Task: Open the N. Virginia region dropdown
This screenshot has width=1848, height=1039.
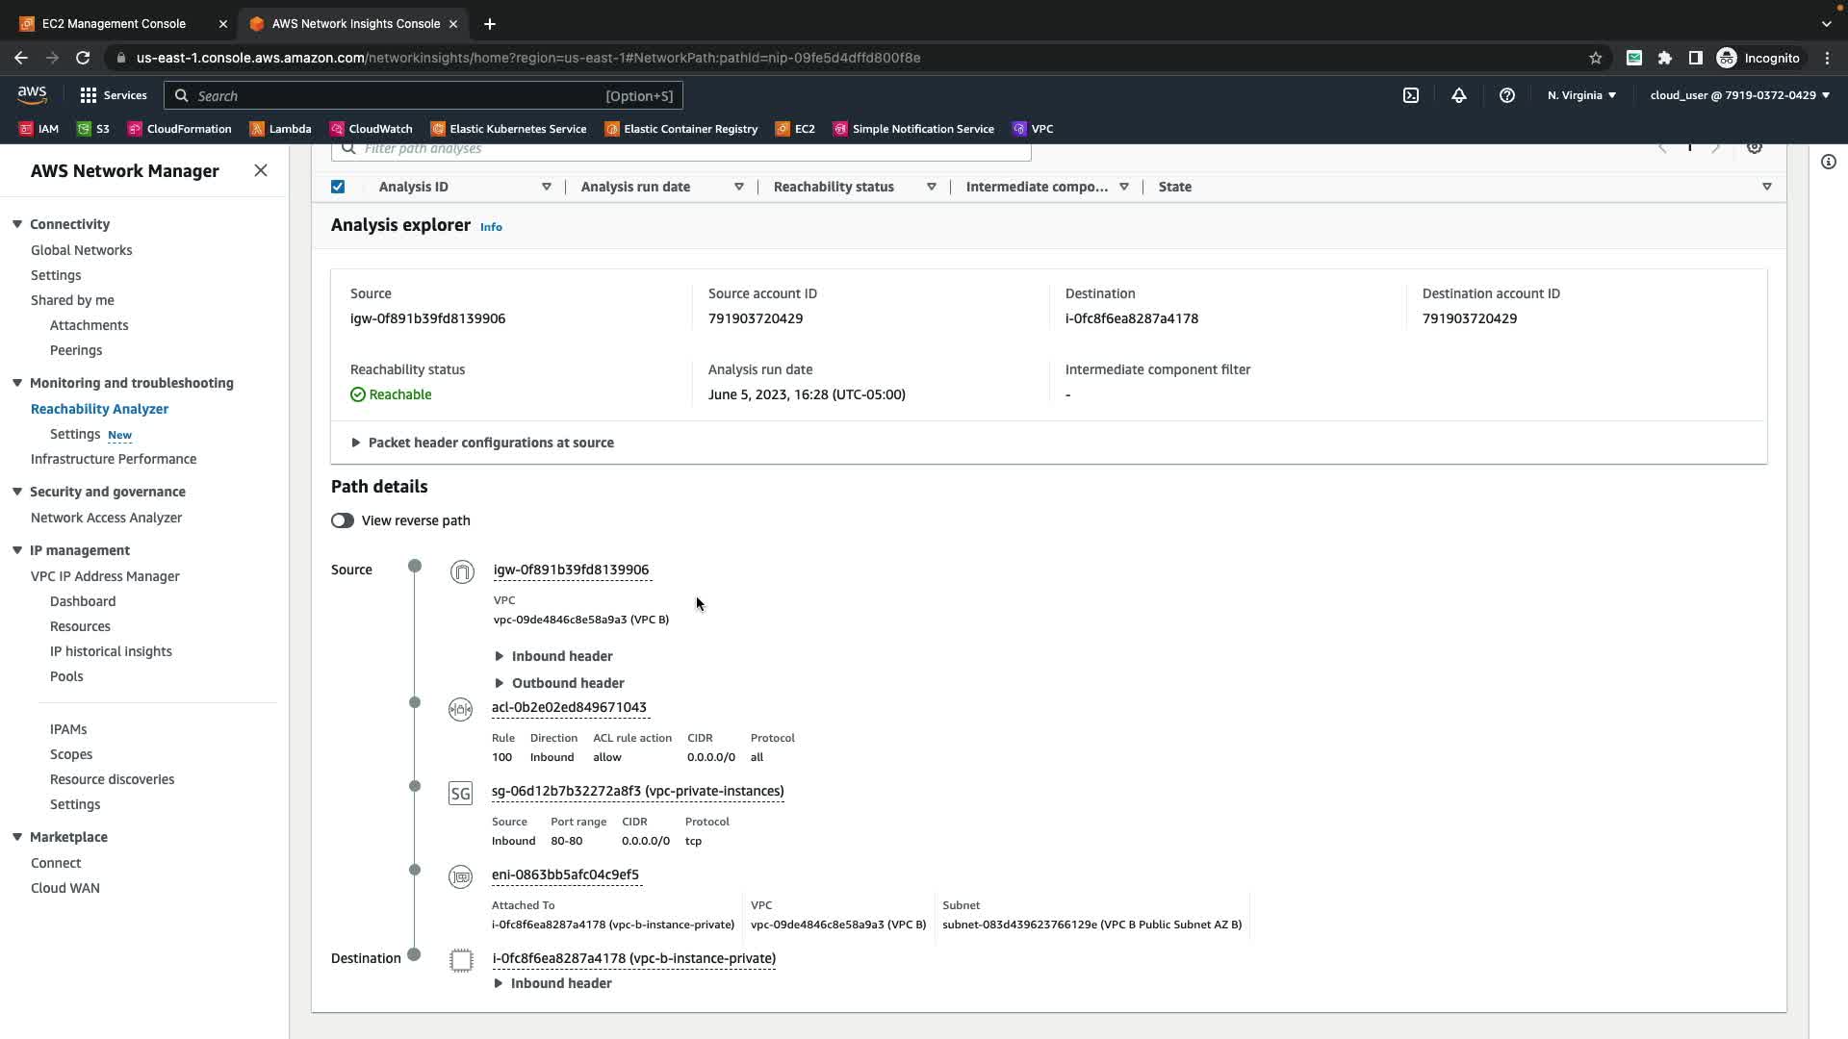Action: tap(1581, 95)
